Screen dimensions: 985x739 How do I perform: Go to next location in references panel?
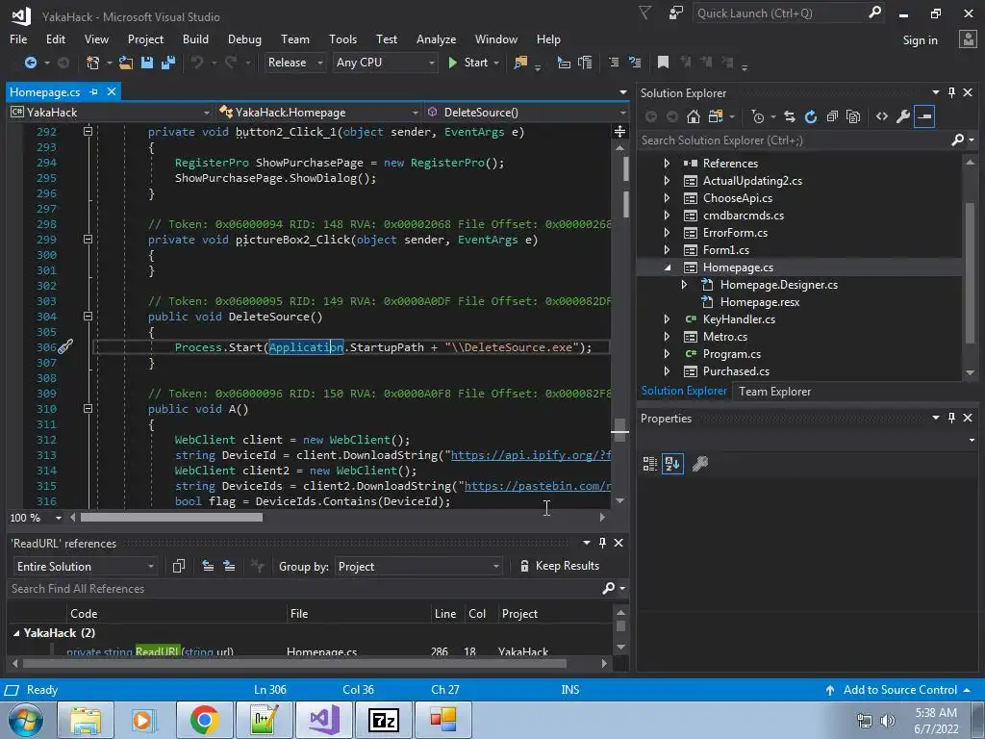pos(229,566)
